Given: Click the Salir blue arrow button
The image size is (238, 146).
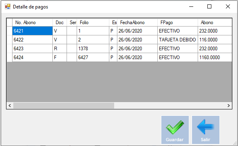Looking at the screenshot, I should coord(206,130).
